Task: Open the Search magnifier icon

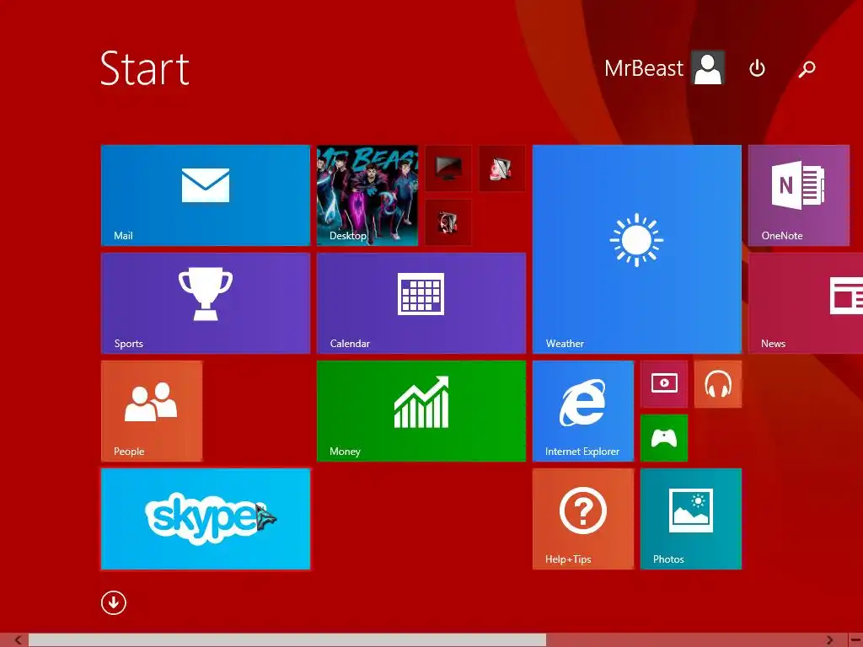Action: coord(807,69)
